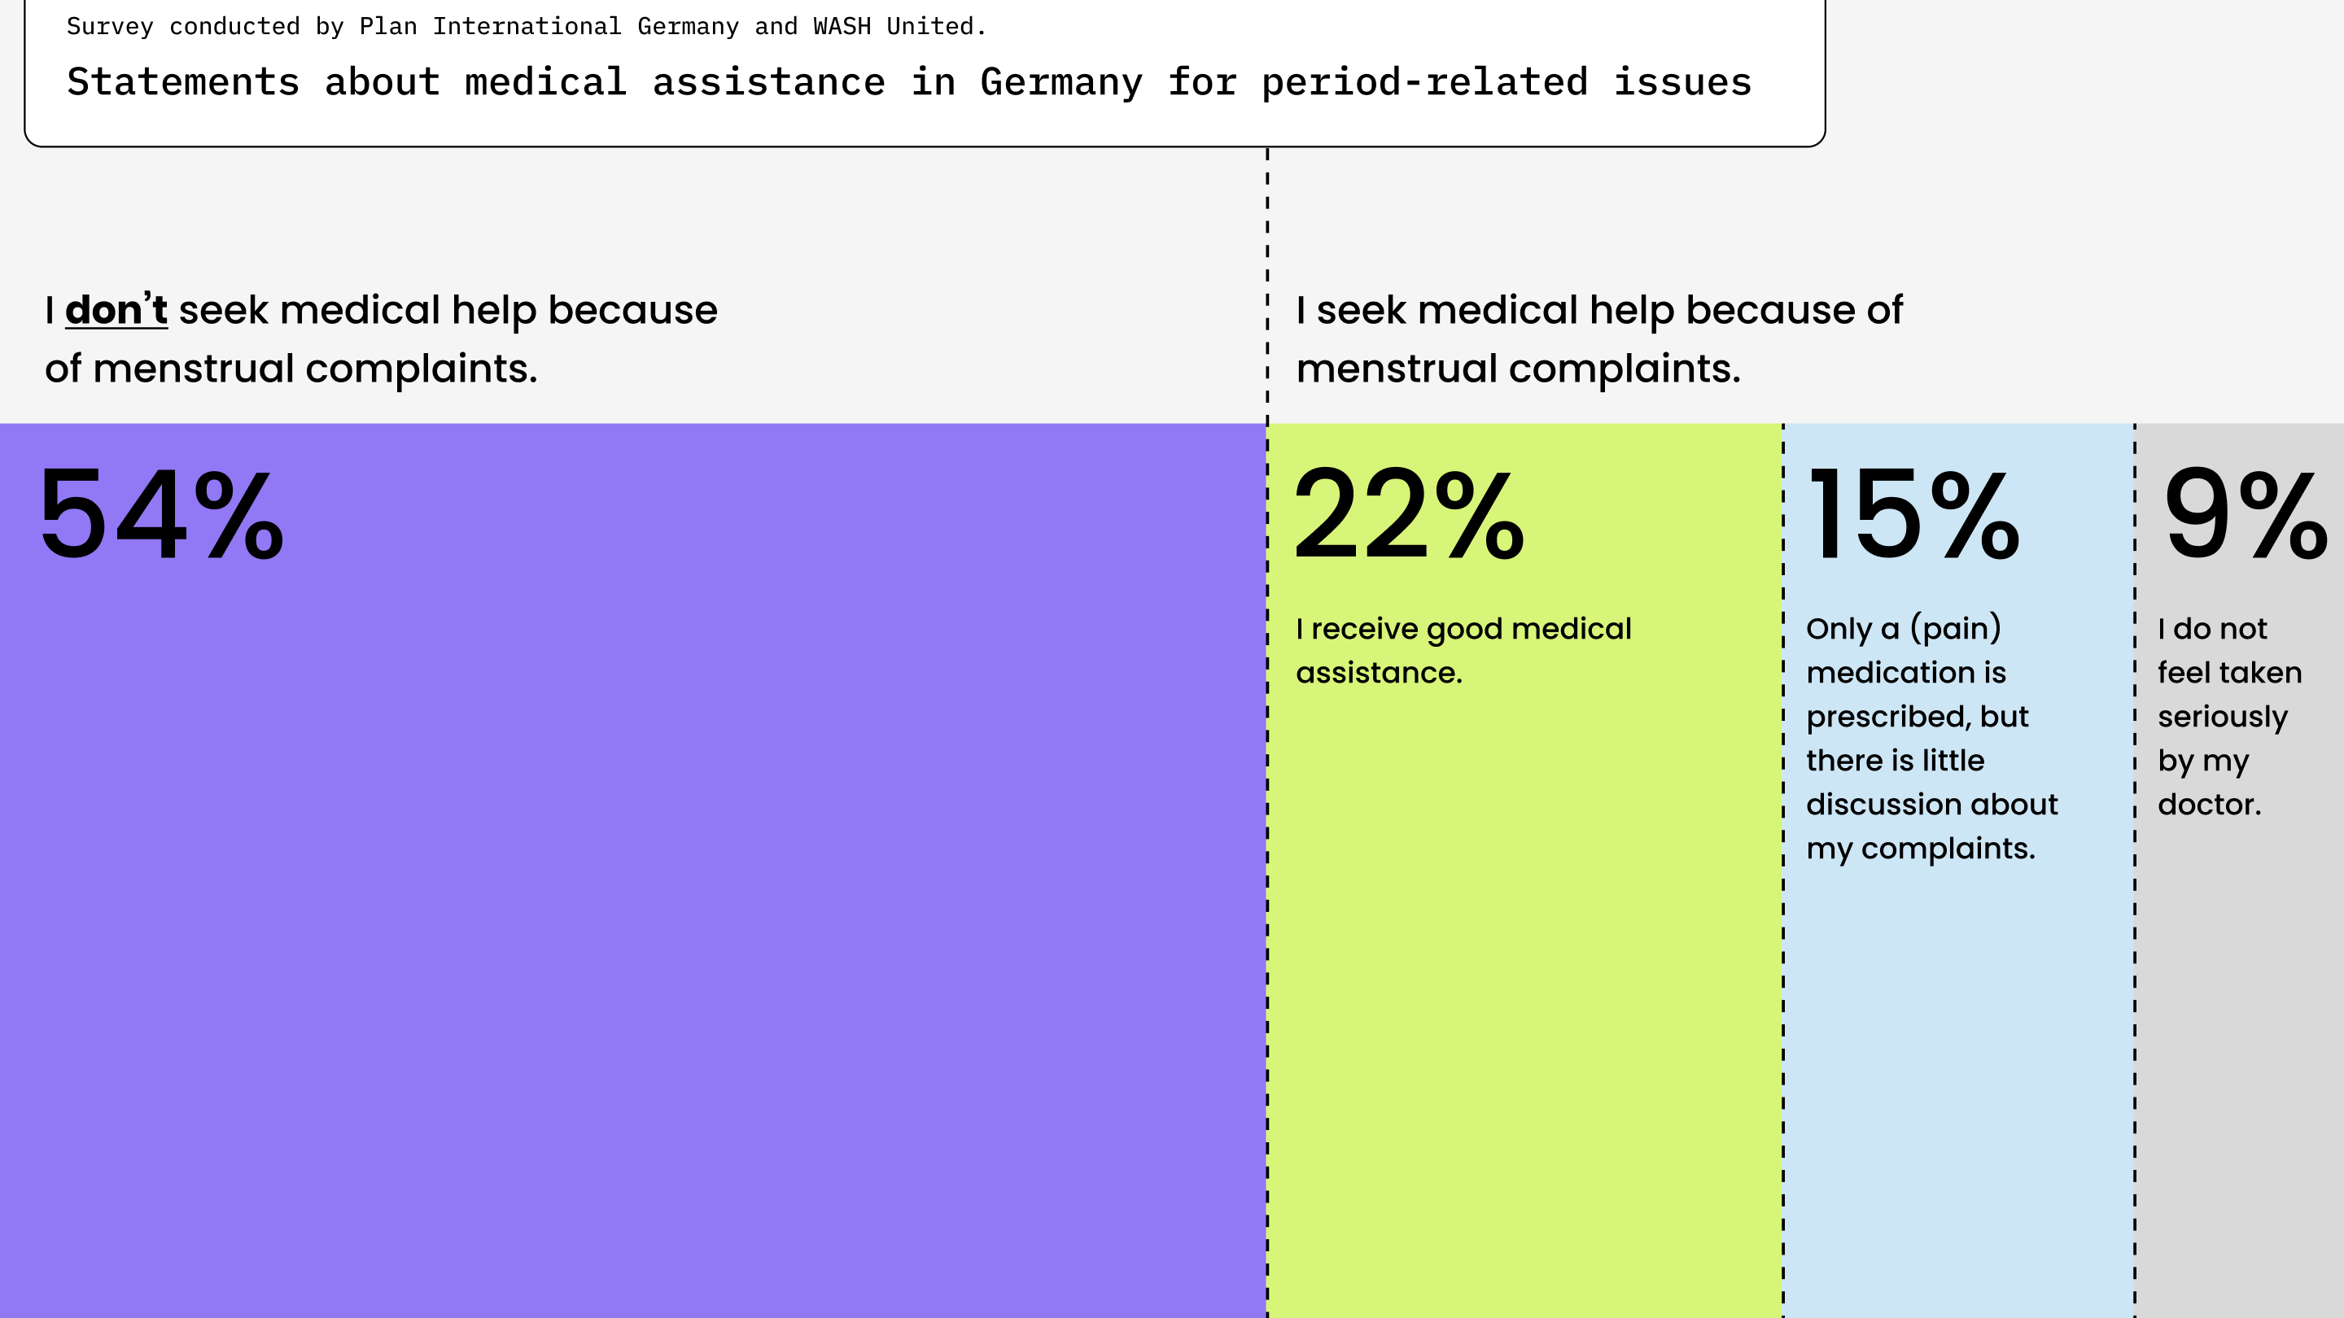Click the "of menstrual complaints." line on the left
This screenshot has width=2344, height=1318.
291,369
